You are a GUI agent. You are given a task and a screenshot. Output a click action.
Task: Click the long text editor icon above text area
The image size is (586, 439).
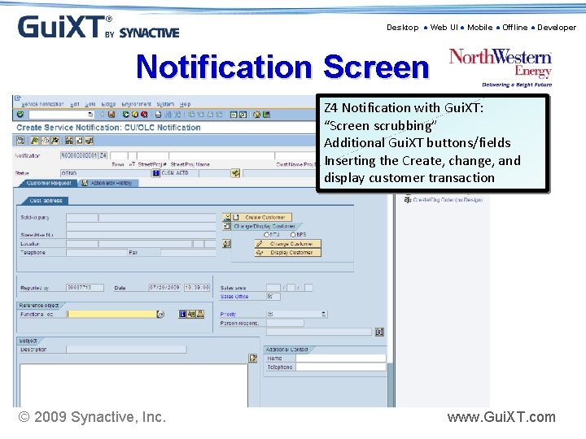tap(253, 359)
